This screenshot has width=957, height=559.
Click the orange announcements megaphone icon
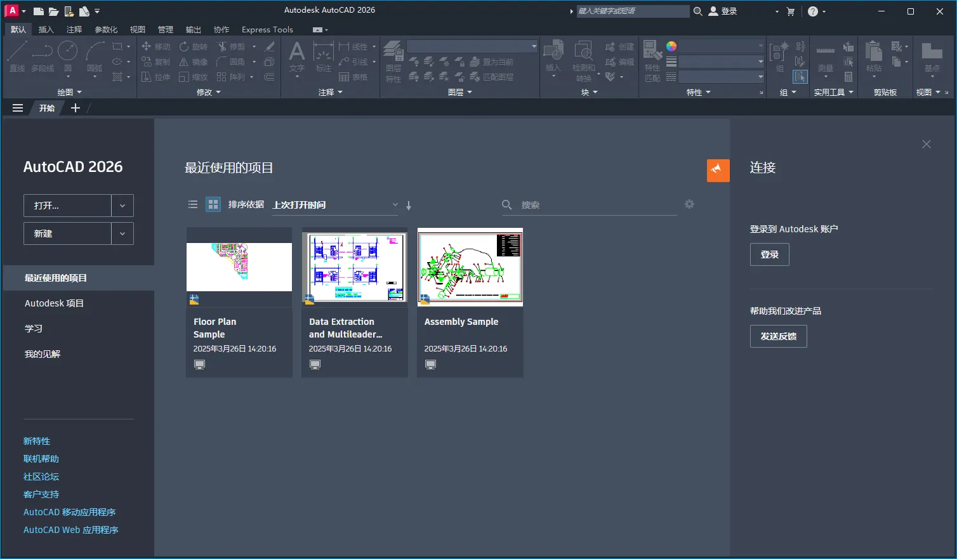pos(718,170)
